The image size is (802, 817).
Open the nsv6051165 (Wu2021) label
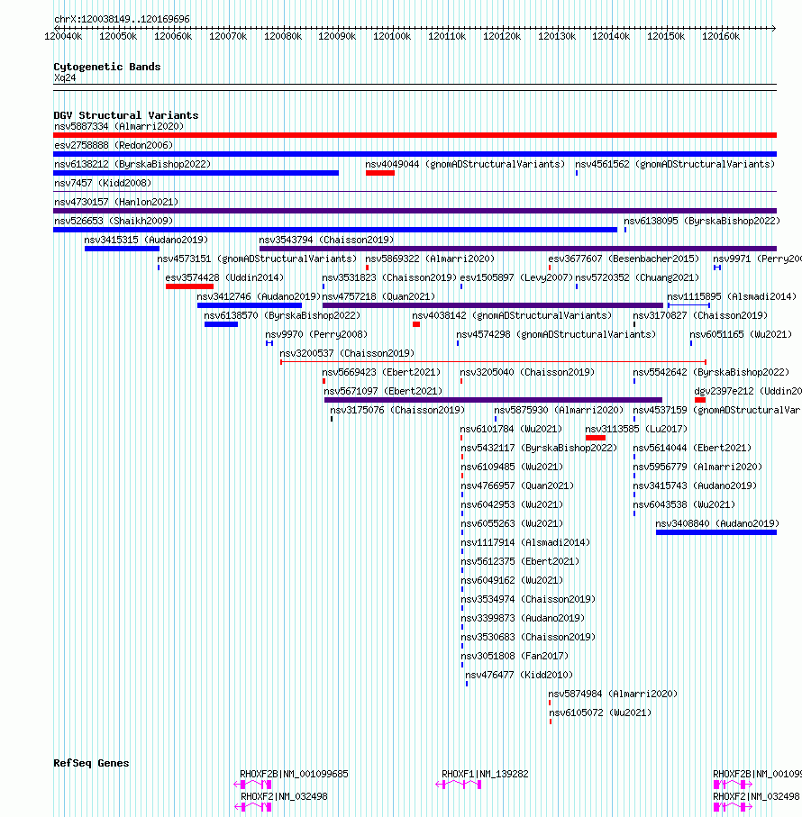(x=741, y=334)
